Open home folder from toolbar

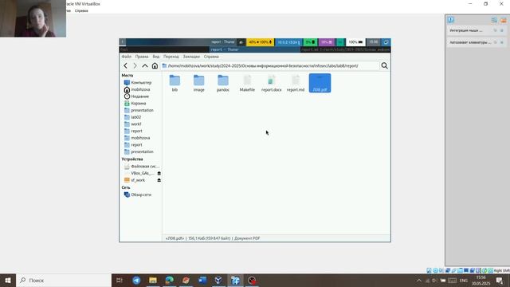(155, 65)
